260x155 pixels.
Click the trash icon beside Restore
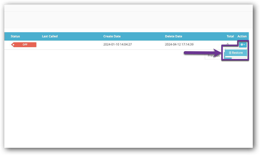point(230,53)
